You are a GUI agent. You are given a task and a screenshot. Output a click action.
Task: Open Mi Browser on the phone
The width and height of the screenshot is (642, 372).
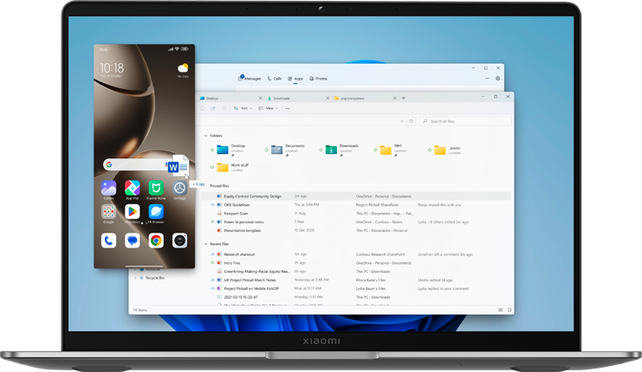point(156,212)
